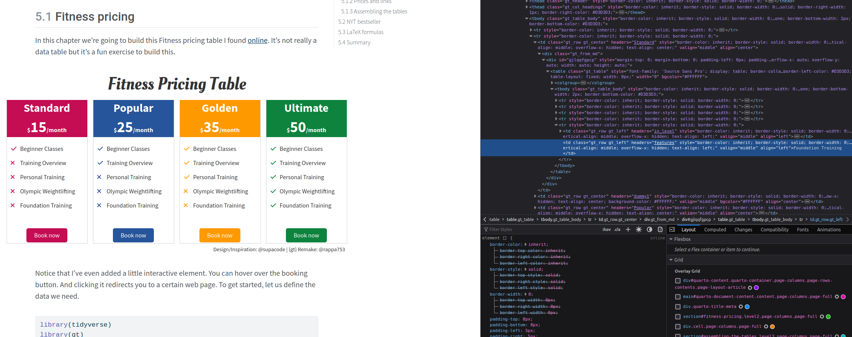Open the 'online' hyperlink in paragraph
Viewport: 852px width, 337px height.
click(258, 41)
